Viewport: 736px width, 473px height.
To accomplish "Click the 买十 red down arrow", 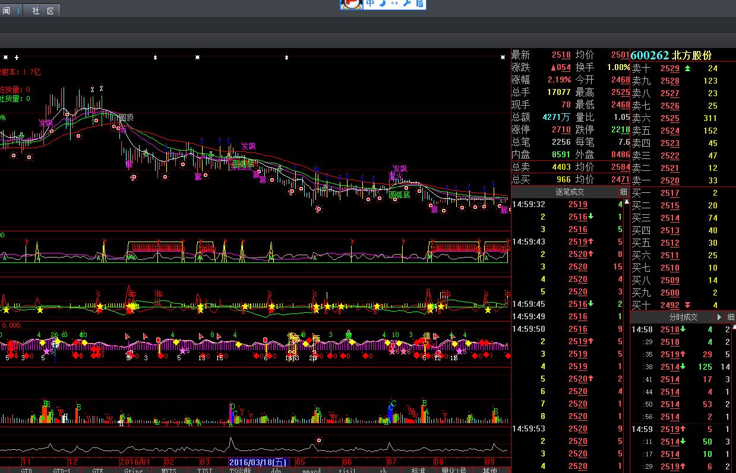I will point(688,305).
